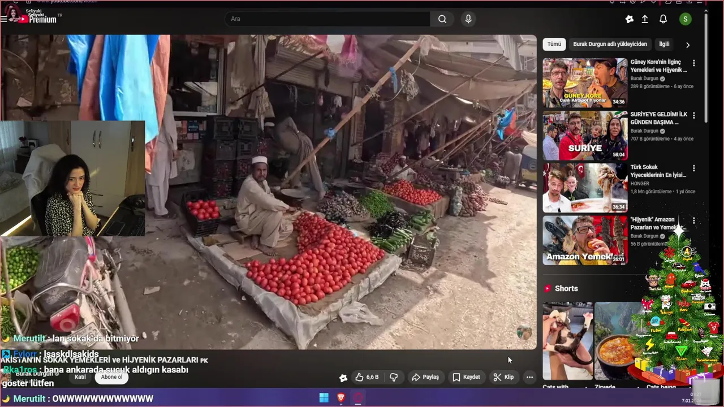Open Brave browser on the taskbar

tap(341, 397)
